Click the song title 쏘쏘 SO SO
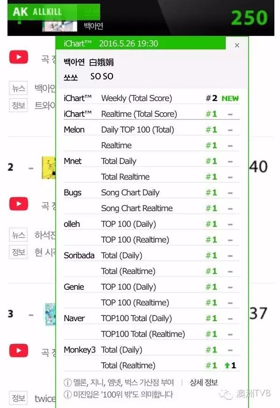 tap(89, 77)
